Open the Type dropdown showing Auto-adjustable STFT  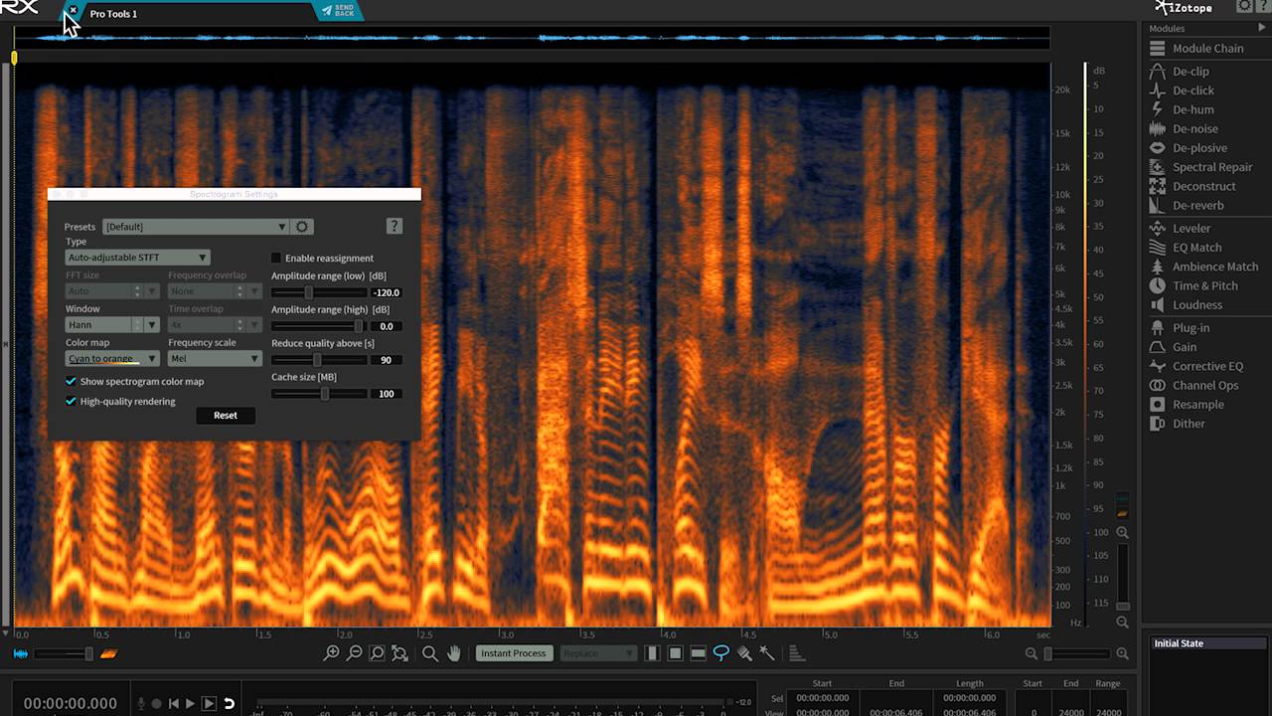click(x=137, y=258)
